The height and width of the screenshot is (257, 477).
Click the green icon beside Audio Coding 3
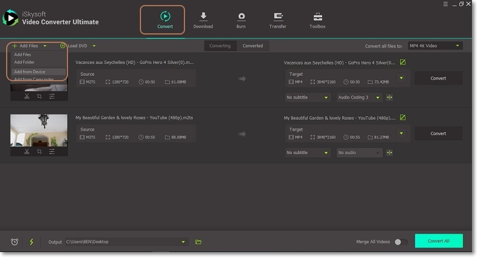click(x=390, y=97)
